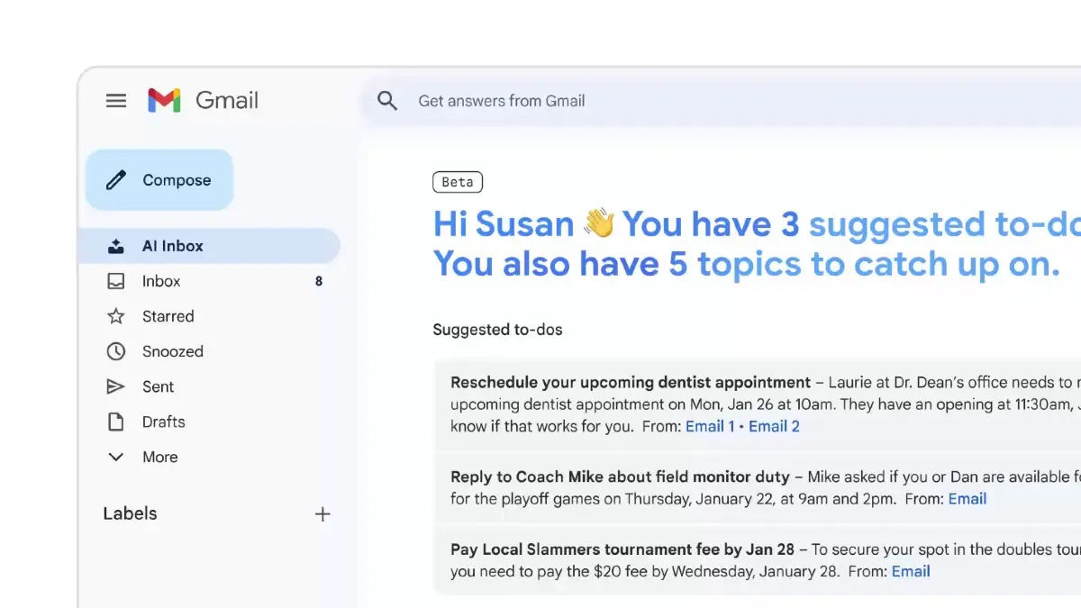The width and height of the screenshot is (1081, 608).
Task: Select the AI Inbox tray icon
Action: [116, 246]
